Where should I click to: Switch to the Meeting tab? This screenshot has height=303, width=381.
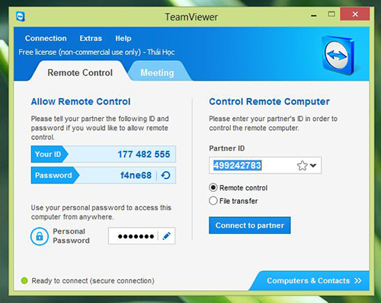[x=157, y=72]
